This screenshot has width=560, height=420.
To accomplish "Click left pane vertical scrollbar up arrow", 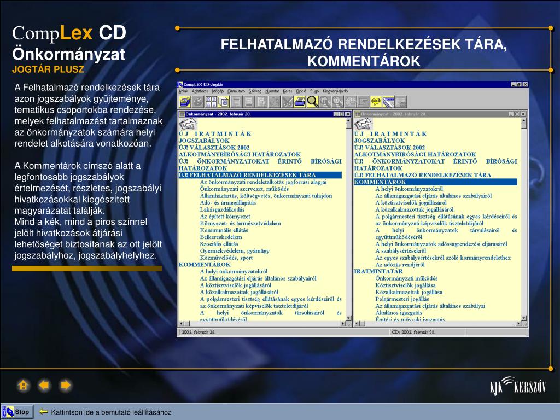I will click(348, 121).
